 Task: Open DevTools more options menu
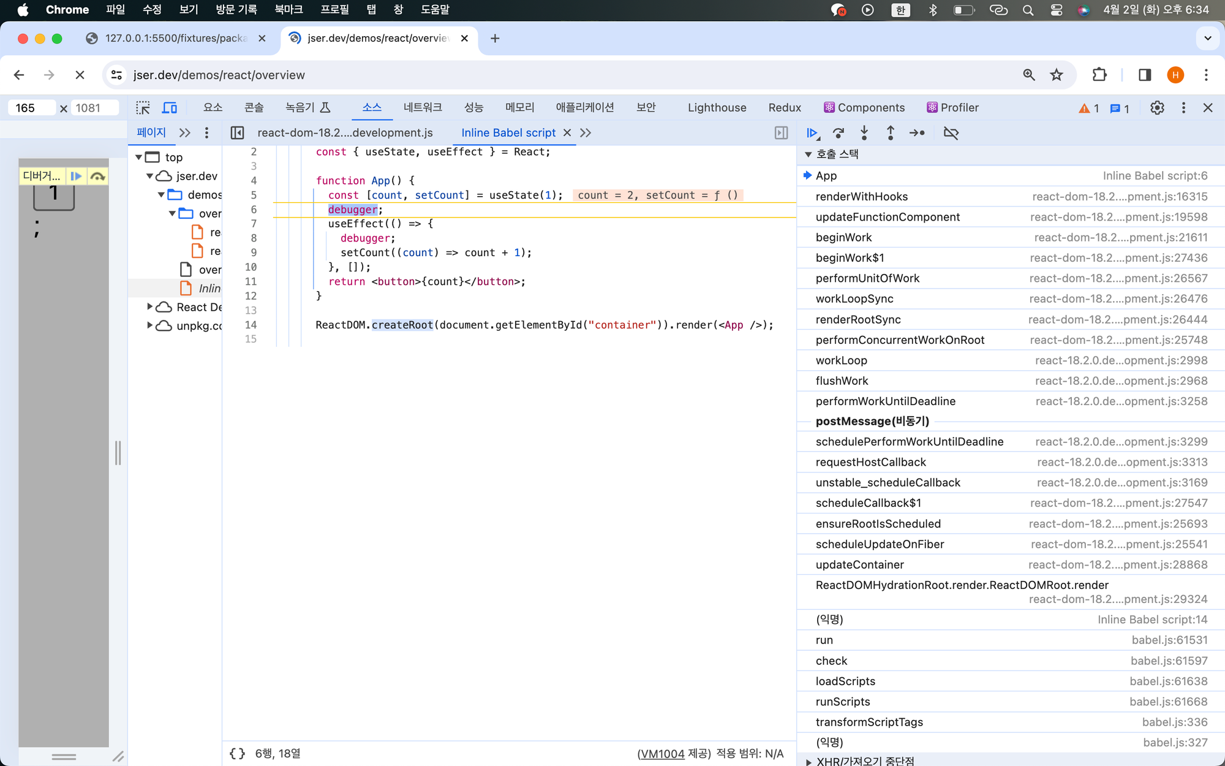click(x=1183, y=108)
